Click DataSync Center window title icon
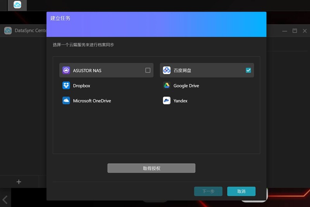This screenshot has height=207, width=310. coord(8,31)
